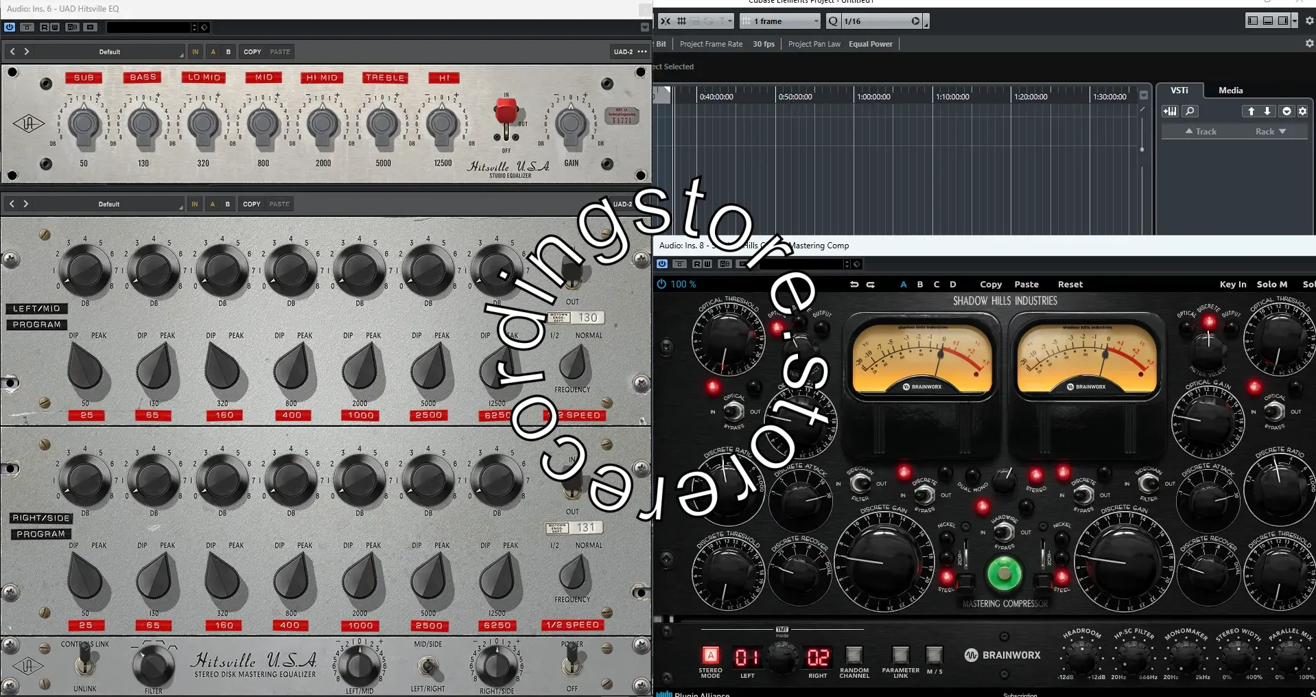Go to previous preset in upper Hitsville EQ
1316x697 pixels.
click(12, 51)
